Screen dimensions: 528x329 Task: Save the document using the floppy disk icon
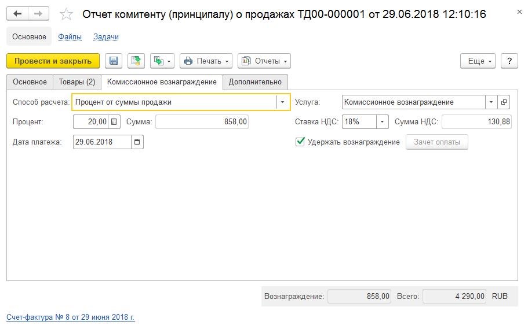[x=114, y=61]
